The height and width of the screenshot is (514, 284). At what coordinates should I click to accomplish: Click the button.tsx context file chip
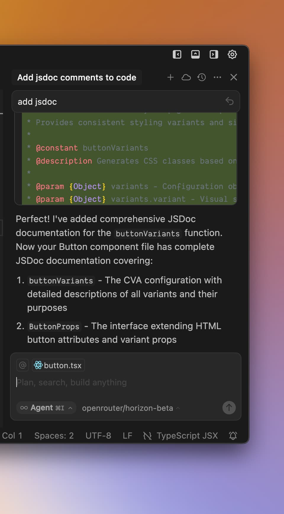[58, 365]
